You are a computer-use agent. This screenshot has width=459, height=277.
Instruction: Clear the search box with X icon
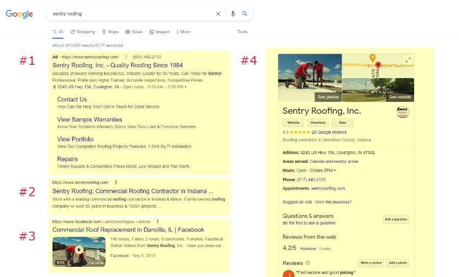coord(218,14)
